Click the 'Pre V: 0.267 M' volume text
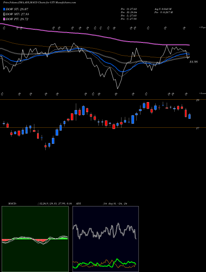Screen dimensions: 206x272 [x=163, y=12]
